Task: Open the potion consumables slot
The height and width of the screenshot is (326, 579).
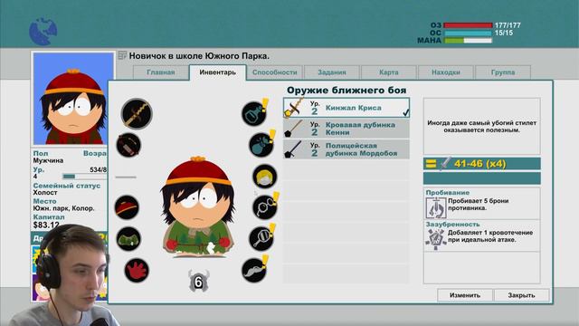Action: click(x=254, y=113)
